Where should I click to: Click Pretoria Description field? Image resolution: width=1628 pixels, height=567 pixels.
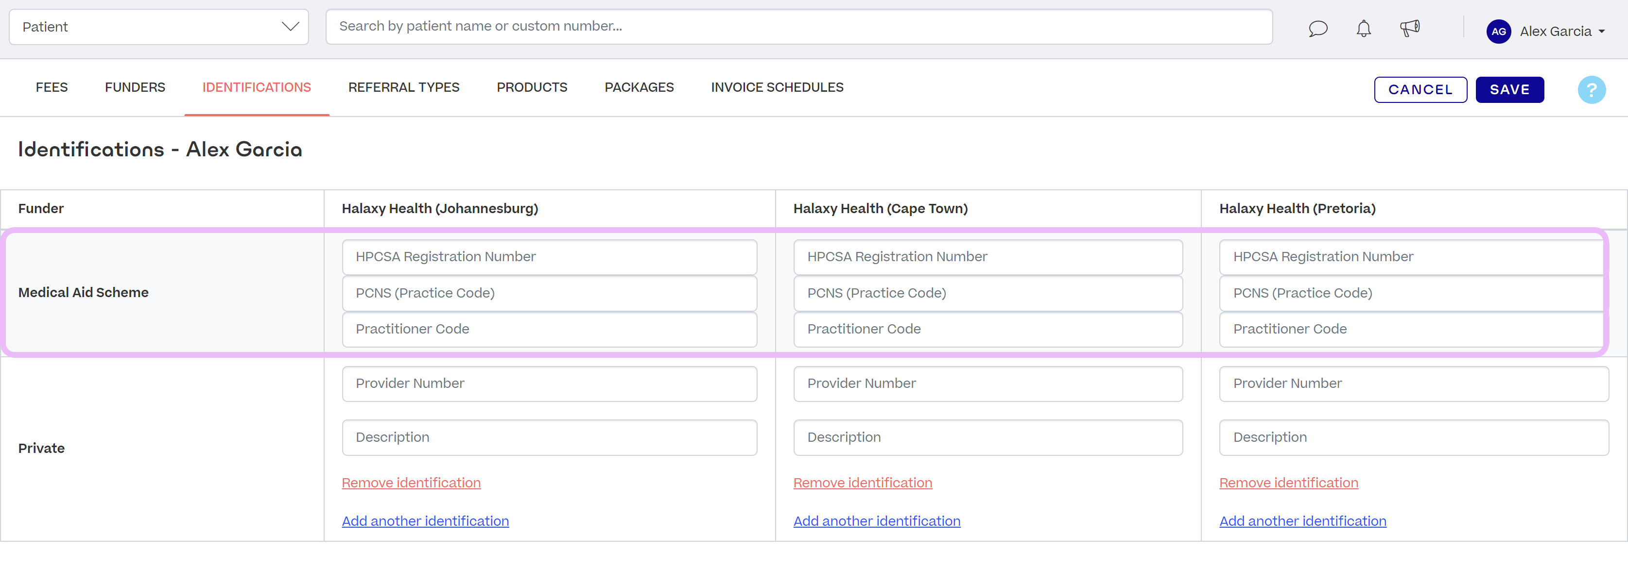click(1414, 437)
